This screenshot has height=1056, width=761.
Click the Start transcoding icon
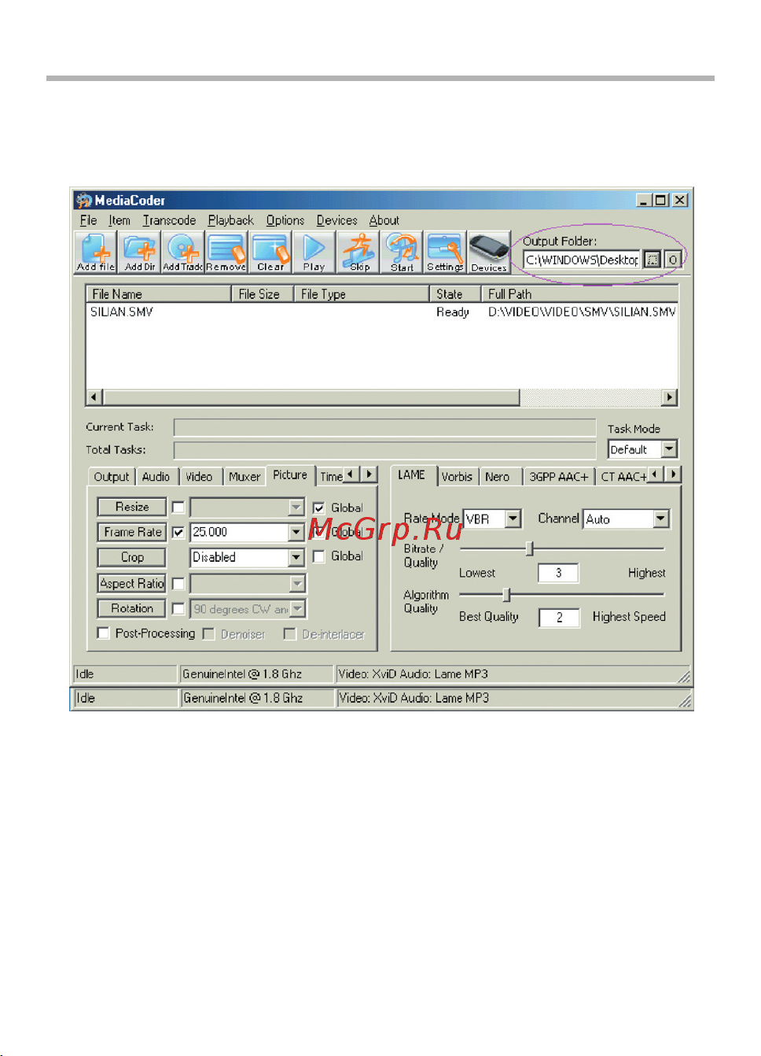tap(402, 252)
